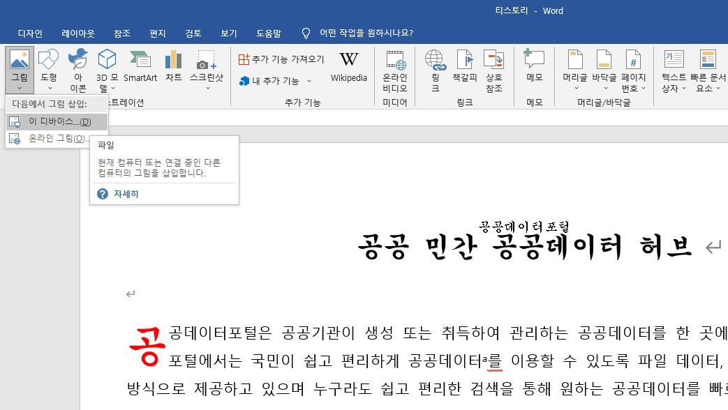Click the 바닥글 (Footer) icon
This screenshot has height=410, width=728.
(604, 59)
